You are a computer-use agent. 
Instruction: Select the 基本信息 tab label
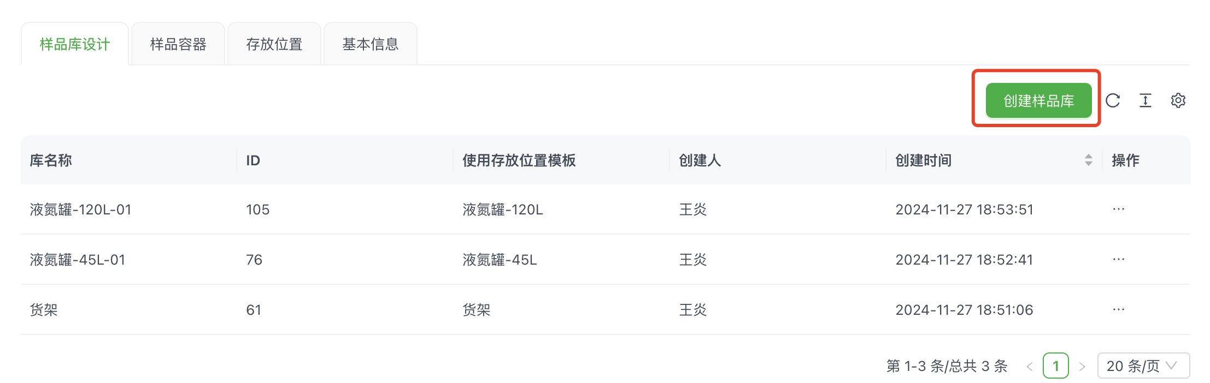(370, 44)
